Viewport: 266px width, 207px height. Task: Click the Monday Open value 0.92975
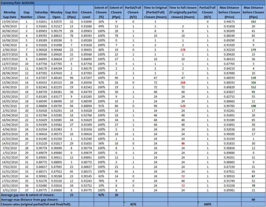click(56, 22)
